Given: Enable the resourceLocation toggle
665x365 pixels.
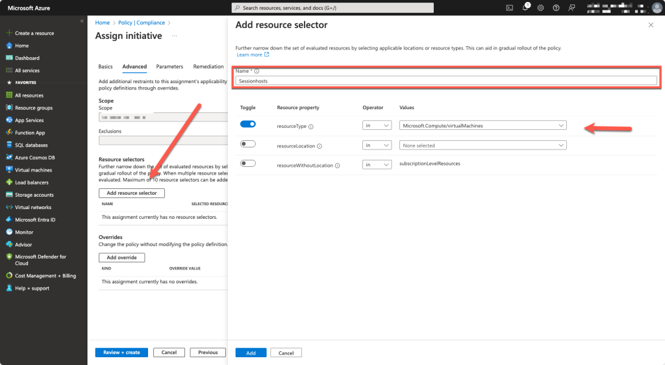Looking at the screenshot, I should click(x=247, y=144).
